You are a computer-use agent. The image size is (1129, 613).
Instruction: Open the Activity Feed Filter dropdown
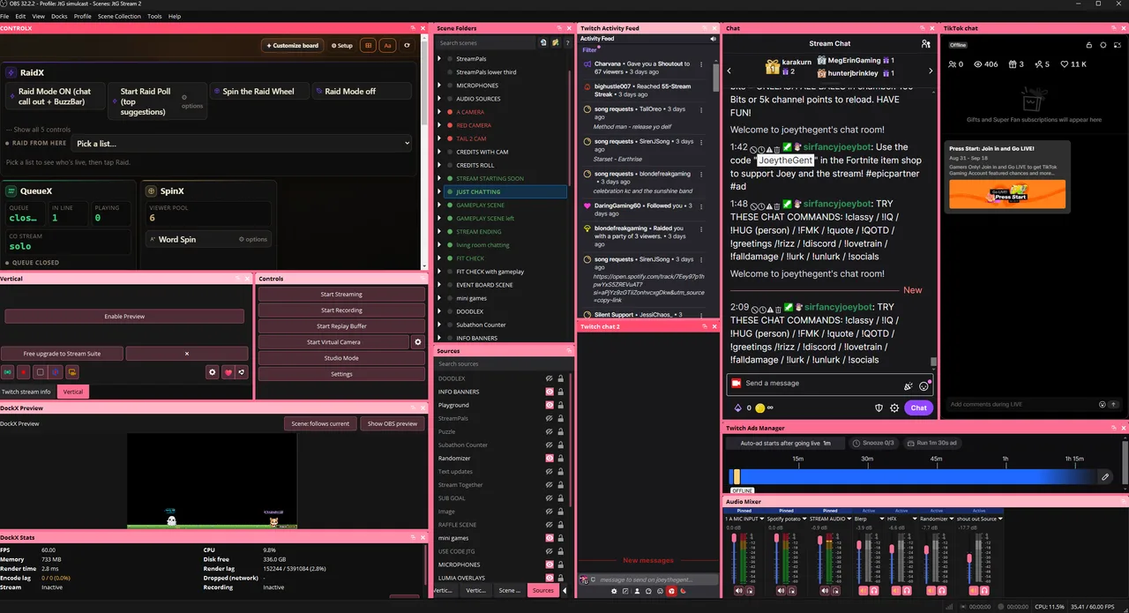(590, 50)
